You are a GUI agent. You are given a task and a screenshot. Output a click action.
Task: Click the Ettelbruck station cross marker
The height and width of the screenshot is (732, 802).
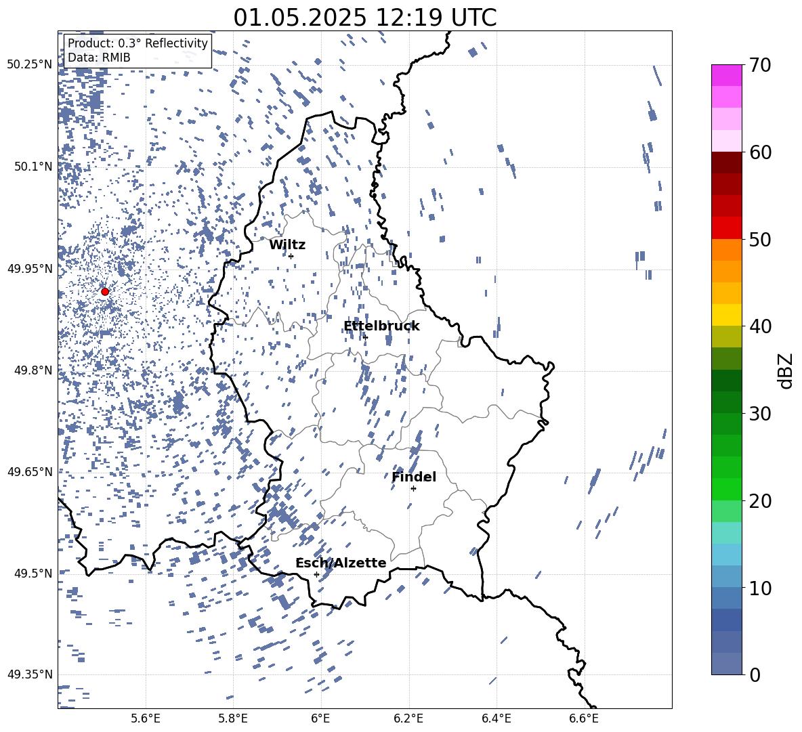365,337
